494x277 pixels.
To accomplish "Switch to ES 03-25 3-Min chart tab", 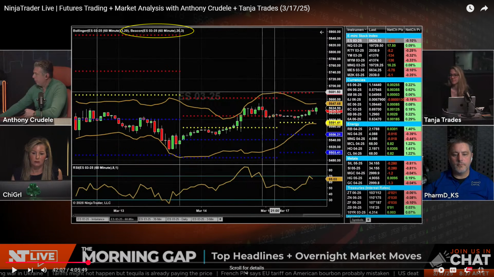I will click(x=204, y=219).
